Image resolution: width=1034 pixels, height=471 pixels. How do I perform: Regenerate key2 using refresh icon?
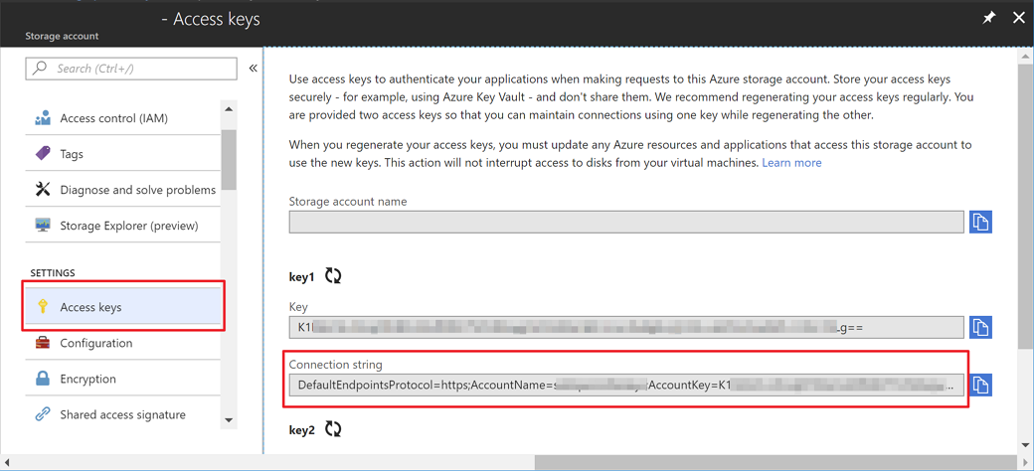[x=333, y=429]
